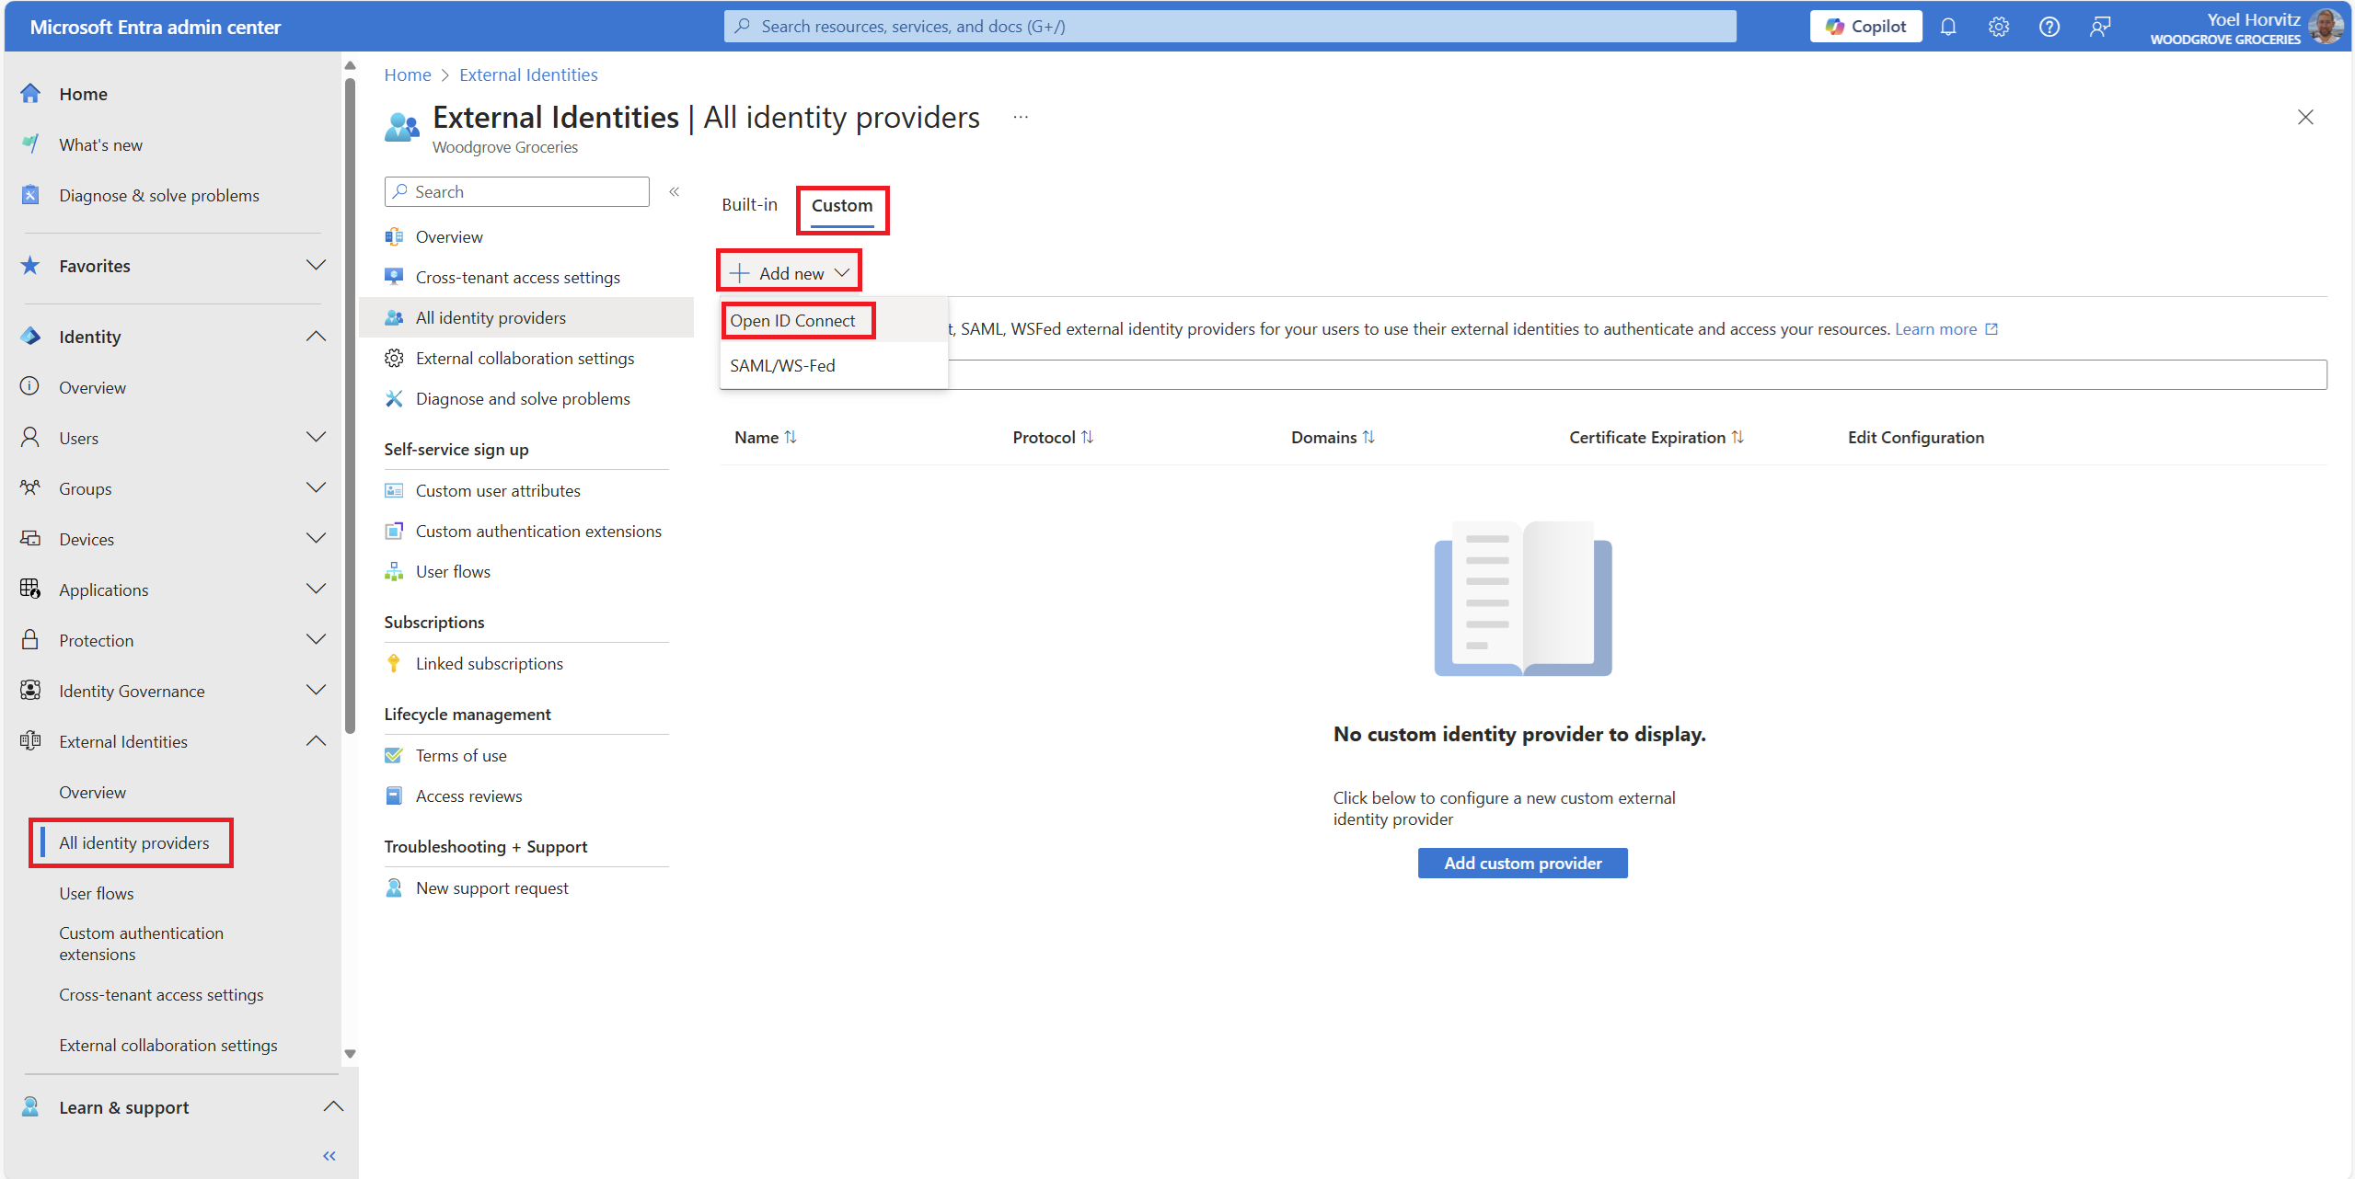Click the notifications bell icon
Screen dimensions: 2355x1179
(x=1947, y=27)
